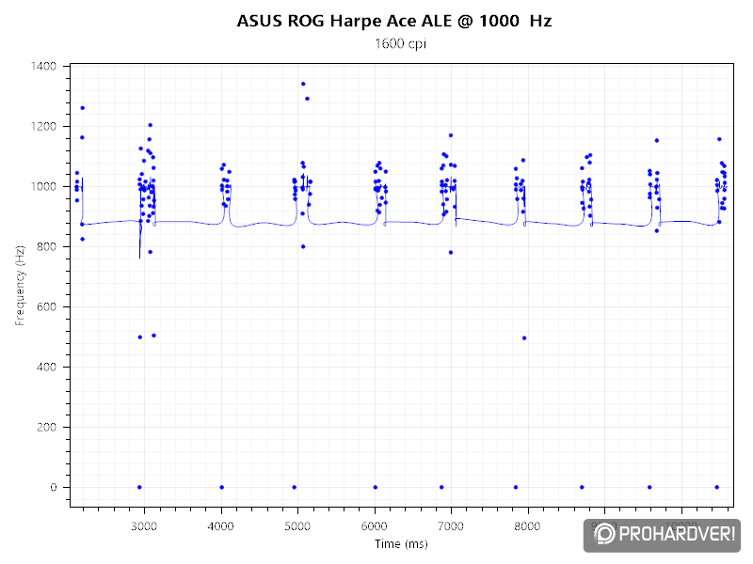Click the "1600 cpi" subtitle

pos(400,43)
